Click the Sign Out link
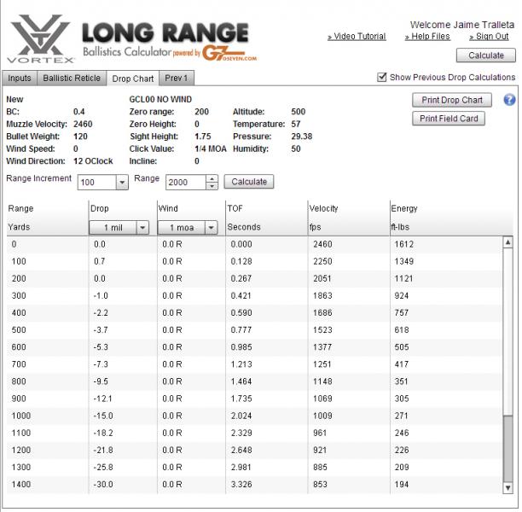 point(488,37)
